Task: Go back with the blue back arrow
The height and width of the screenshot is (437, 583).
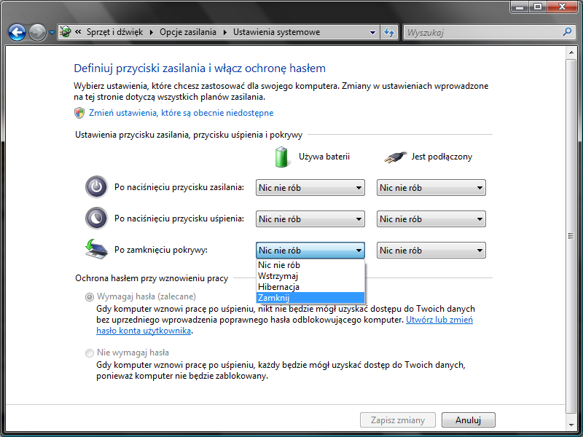Action: pos(17,33)
